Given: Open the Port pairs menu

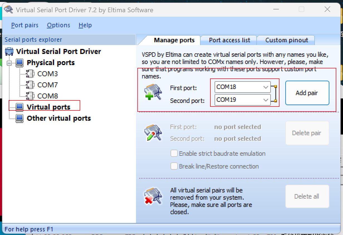Looking at the screenshot, I should 25,25.
